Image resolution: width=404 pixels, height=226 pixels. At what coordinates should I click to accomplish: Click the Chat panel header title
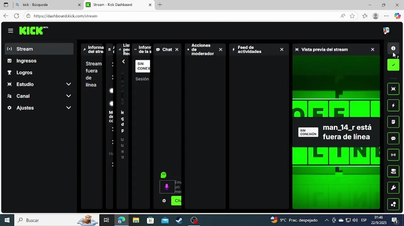[x=167, y=49]
